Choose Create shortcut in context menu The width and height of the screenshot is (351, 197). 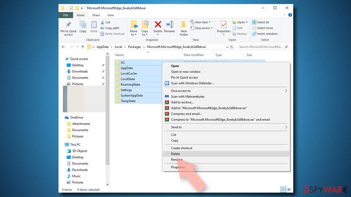(x=226, y=148)
